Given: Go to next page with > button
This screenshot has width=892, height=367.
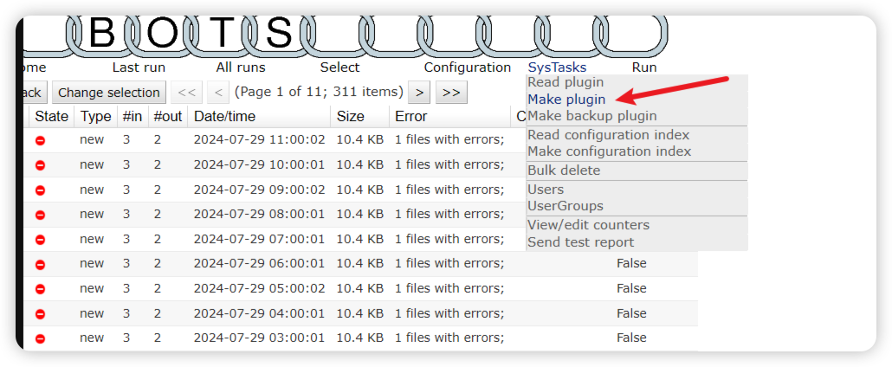Looking at the screenshot, I should click(x=419, y=93).
